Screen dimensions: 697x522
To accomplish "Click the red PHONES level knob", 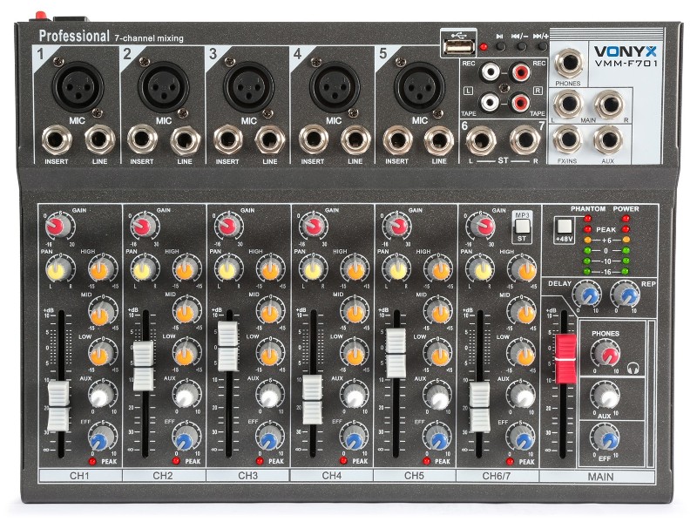I will pyautogui.click(x=605, y=353).
